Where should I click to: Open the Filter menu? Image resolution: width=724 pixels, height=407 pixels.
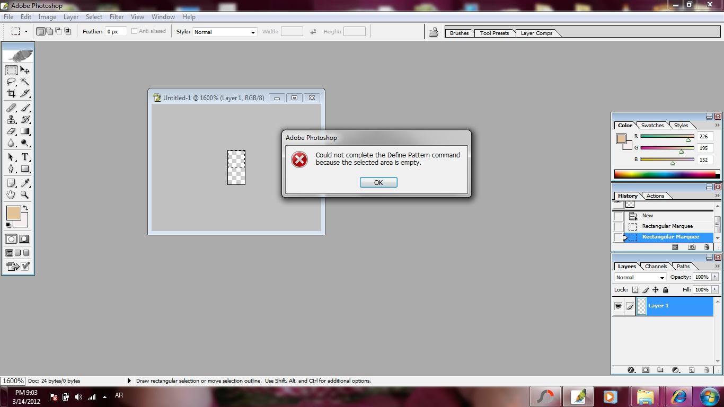[x=116, y=17]
